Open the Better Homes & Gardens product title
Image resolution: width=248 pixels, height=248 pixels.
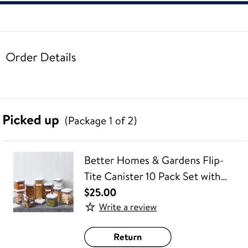(x=155, y=168)
